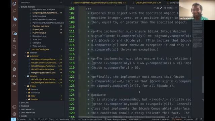This screenshot has width=215, height=121.
Task: Click Cloud Code in the status bar
Action: [x=62, y=119]
